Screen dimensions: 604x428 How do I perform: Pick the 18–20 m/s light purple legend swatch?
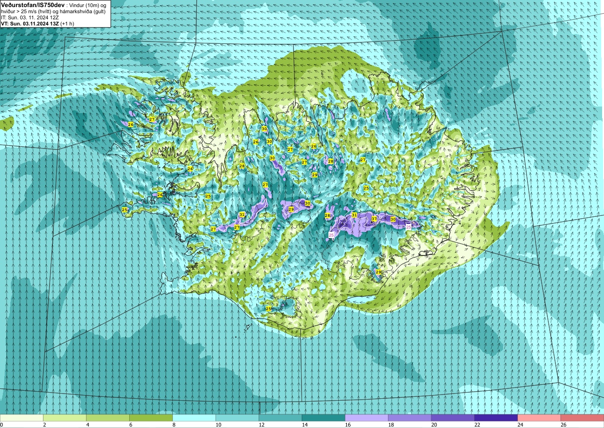click(x=410, y=418)
